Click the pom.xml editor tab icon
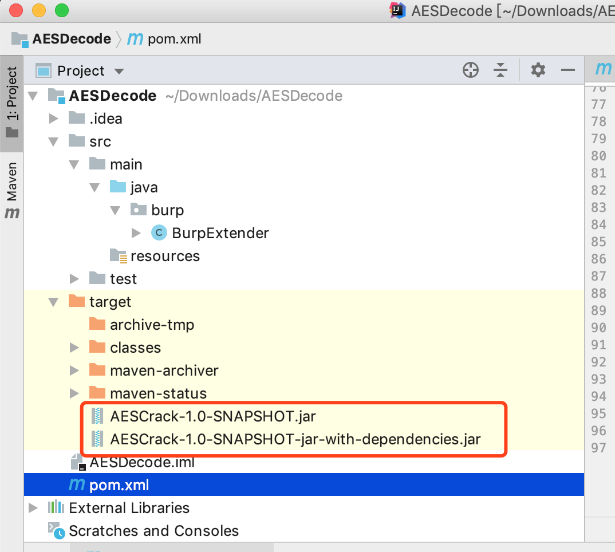 pos(603,69)
